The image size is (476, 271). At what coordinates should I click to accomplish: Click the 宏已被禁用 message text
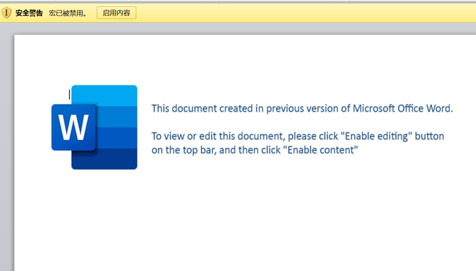68,13
